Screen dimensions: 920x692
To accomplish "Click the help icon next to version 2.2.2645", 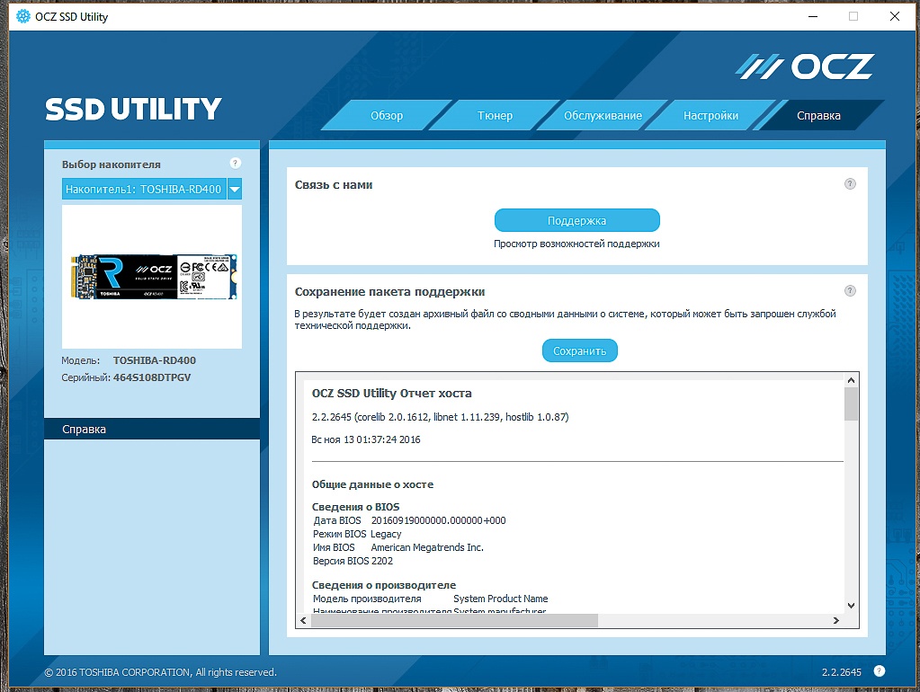I will pos(879,671).
